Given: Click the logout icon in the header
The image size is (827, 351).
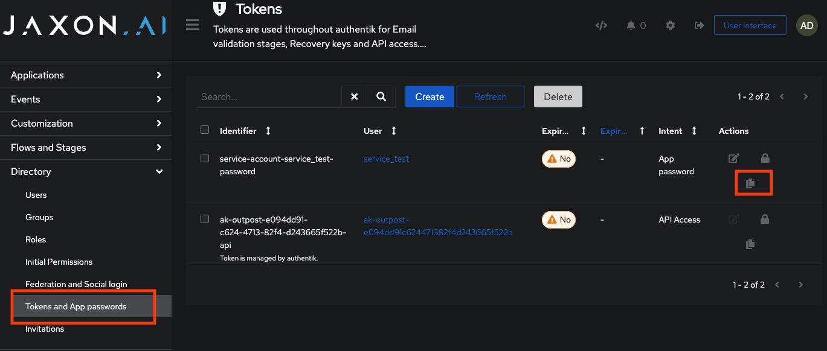Looking at the screenshot, I should [x=699, y=25].
